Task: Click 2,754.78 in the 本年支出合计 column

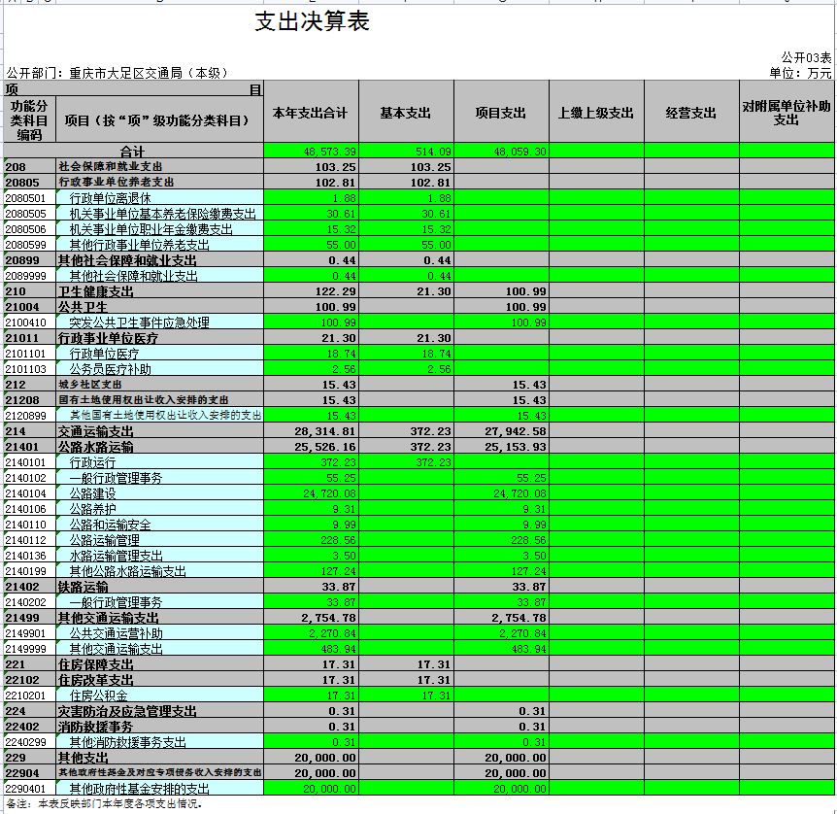Action: pos(329,618)
